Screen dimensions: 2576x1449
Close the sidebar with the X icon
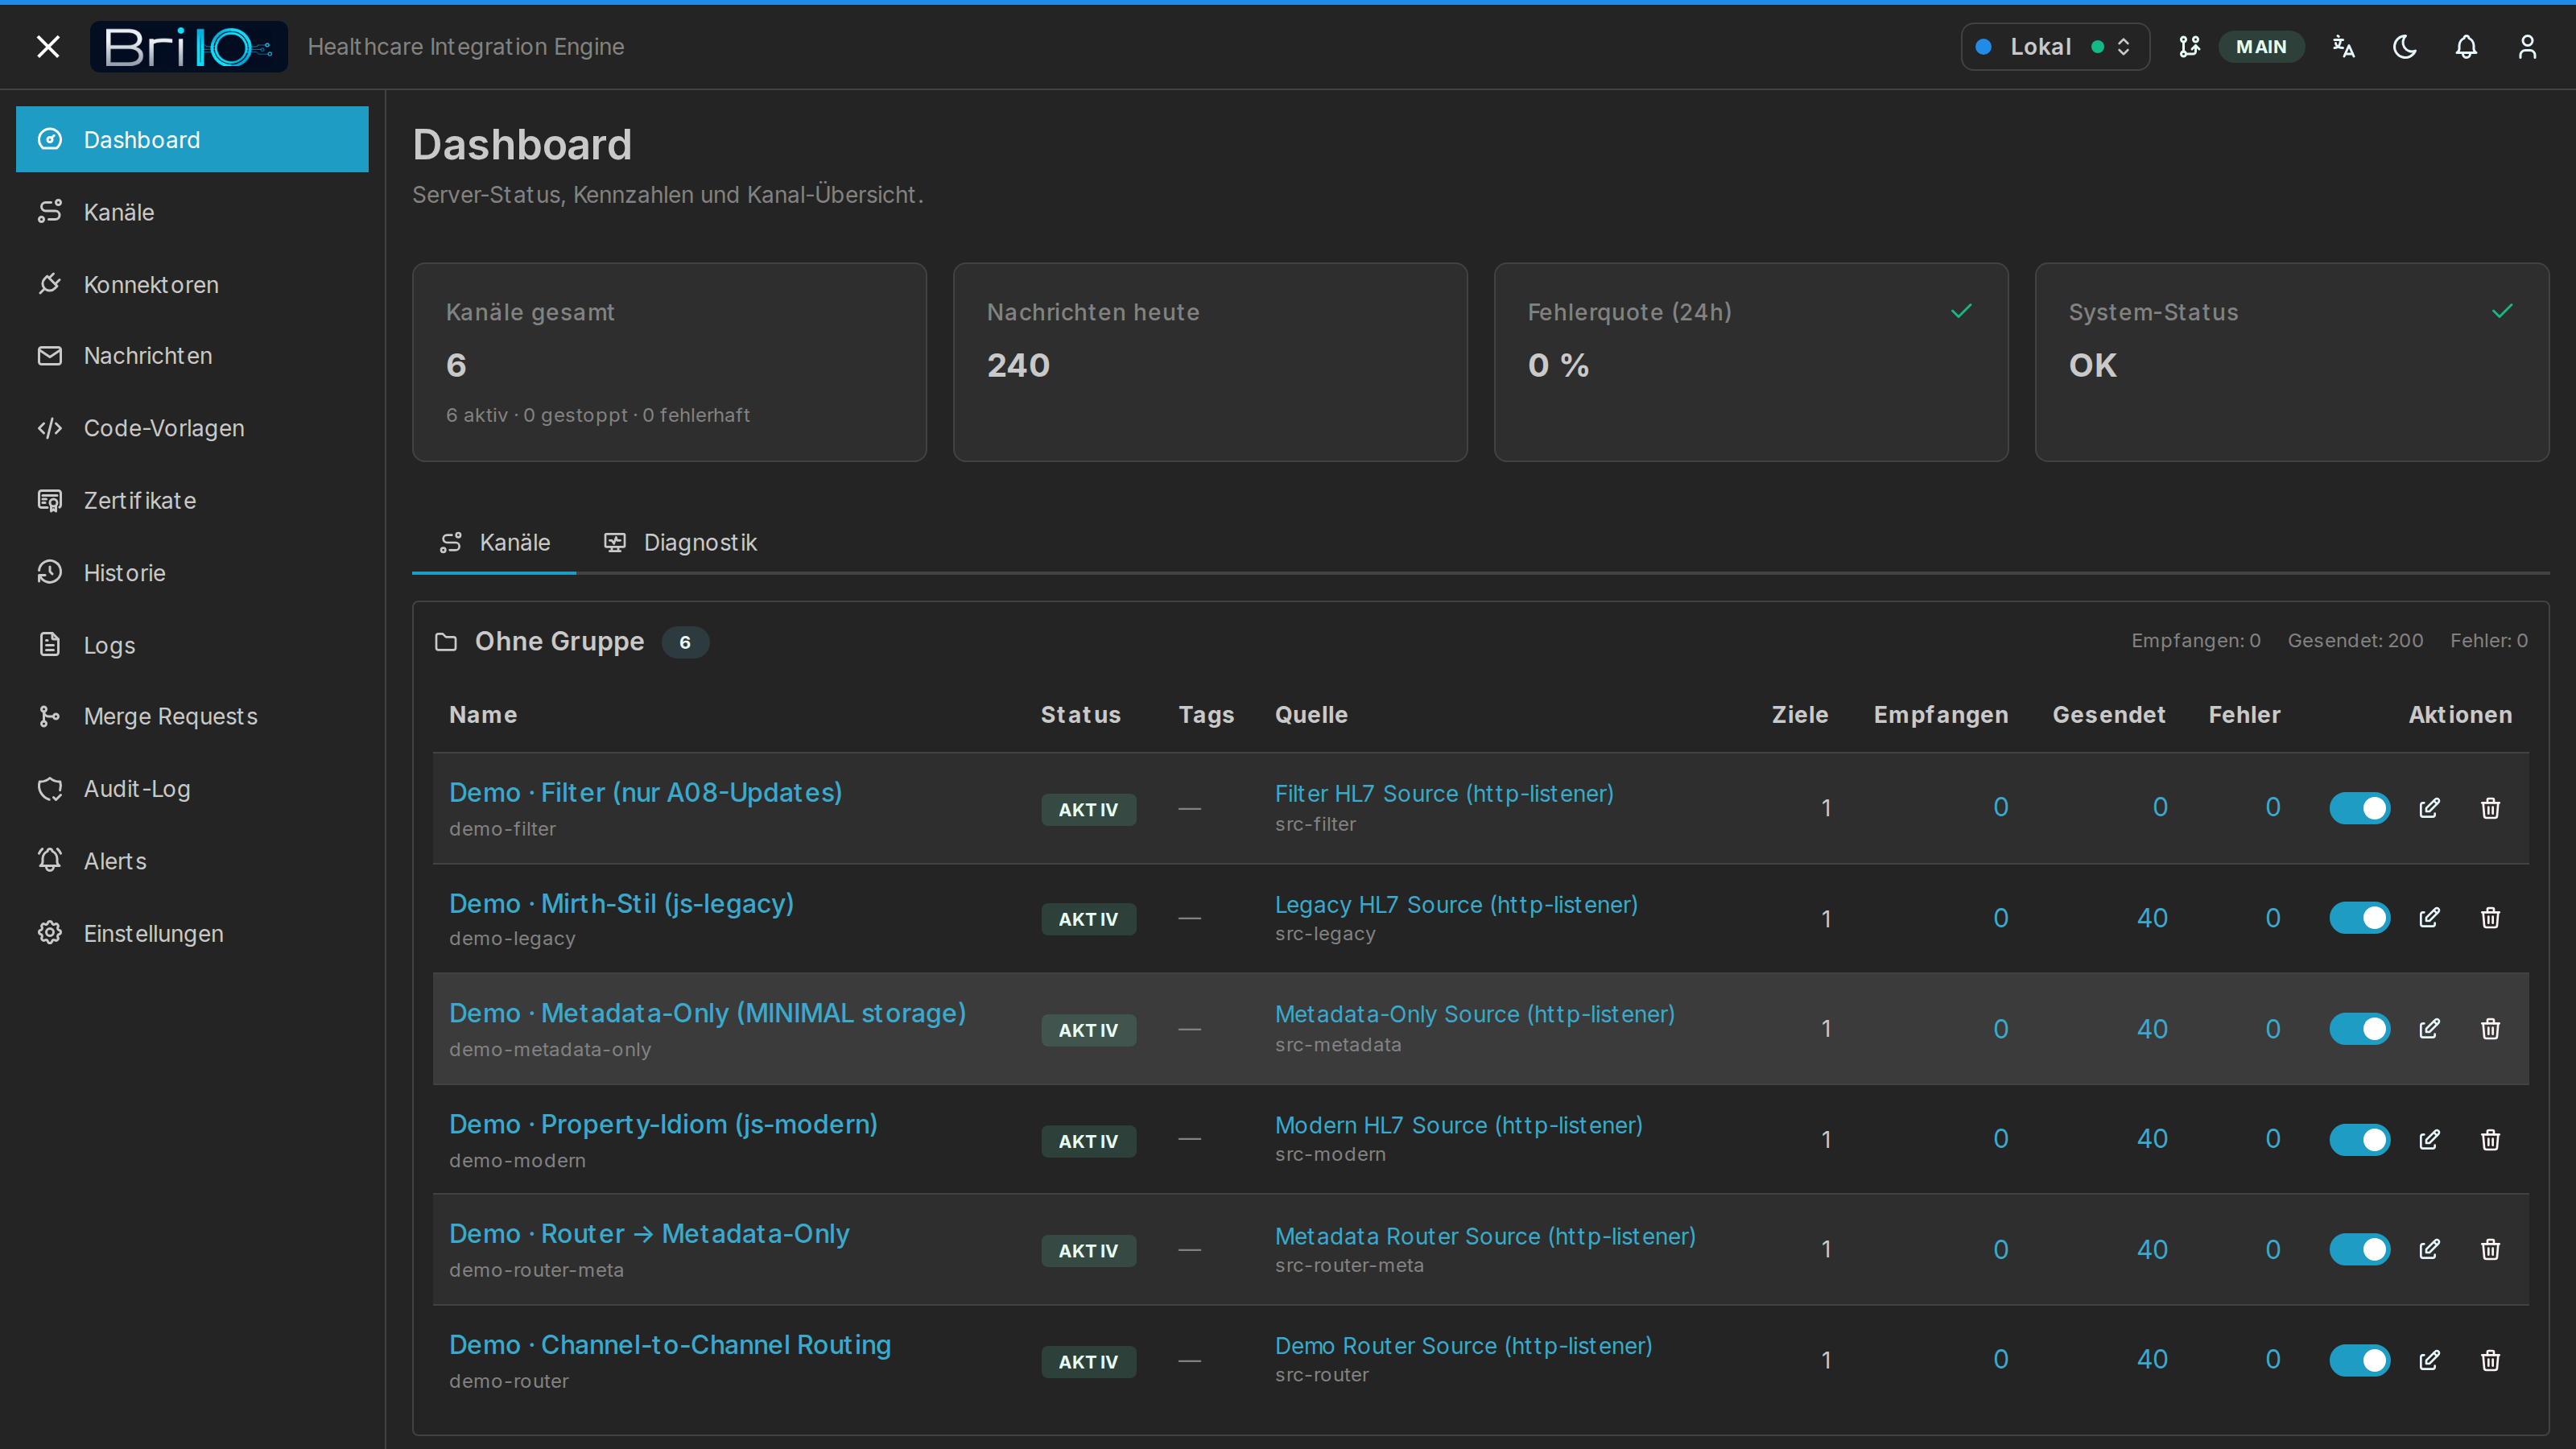click(x=48, y=47)
